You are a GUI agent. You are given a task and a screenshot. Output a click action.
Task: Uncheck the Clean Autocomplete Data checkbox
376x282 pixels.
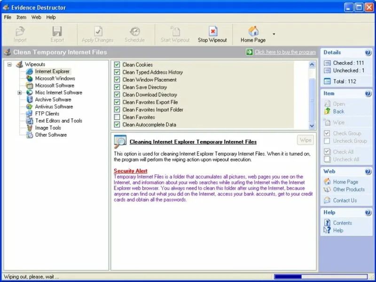117,125
